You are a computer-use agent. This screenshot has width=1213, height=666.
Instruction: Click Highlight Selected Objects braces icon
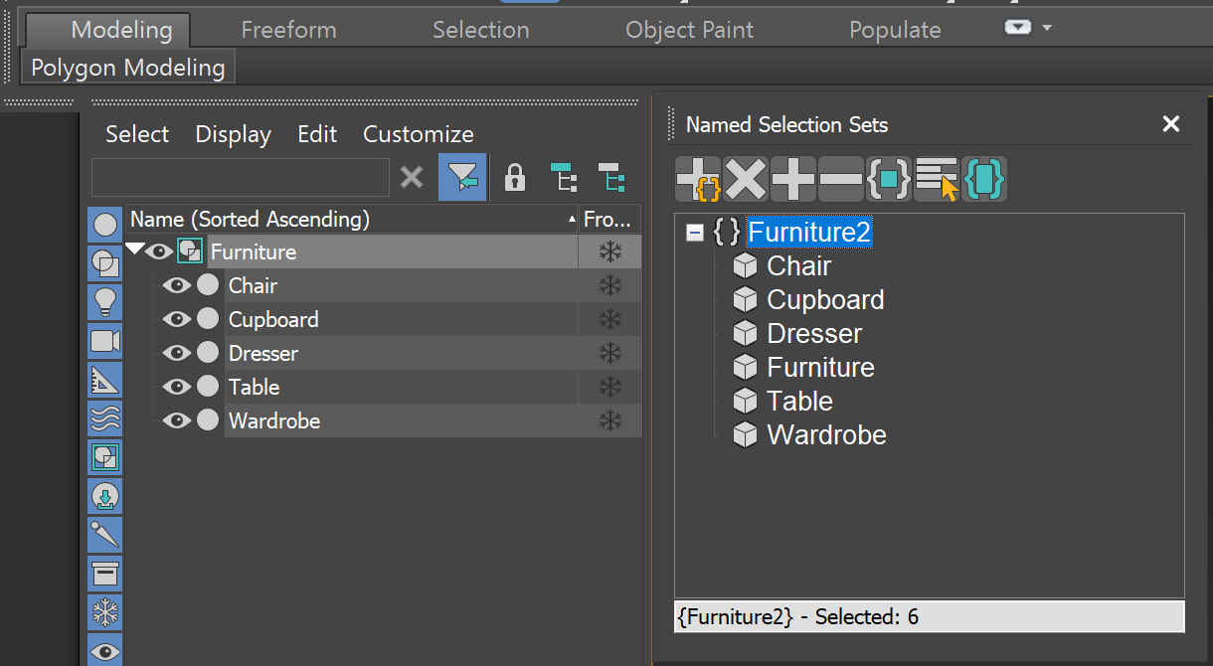pos(984,180)
